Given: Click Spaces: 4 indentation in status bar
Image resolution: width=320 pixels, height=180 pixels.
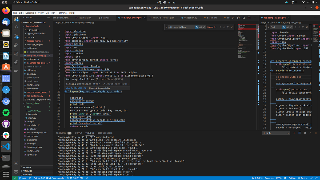Looking at the screenshot, I should coord(269,178).
